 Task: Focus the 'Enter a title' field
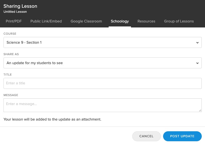click(102, 83)
